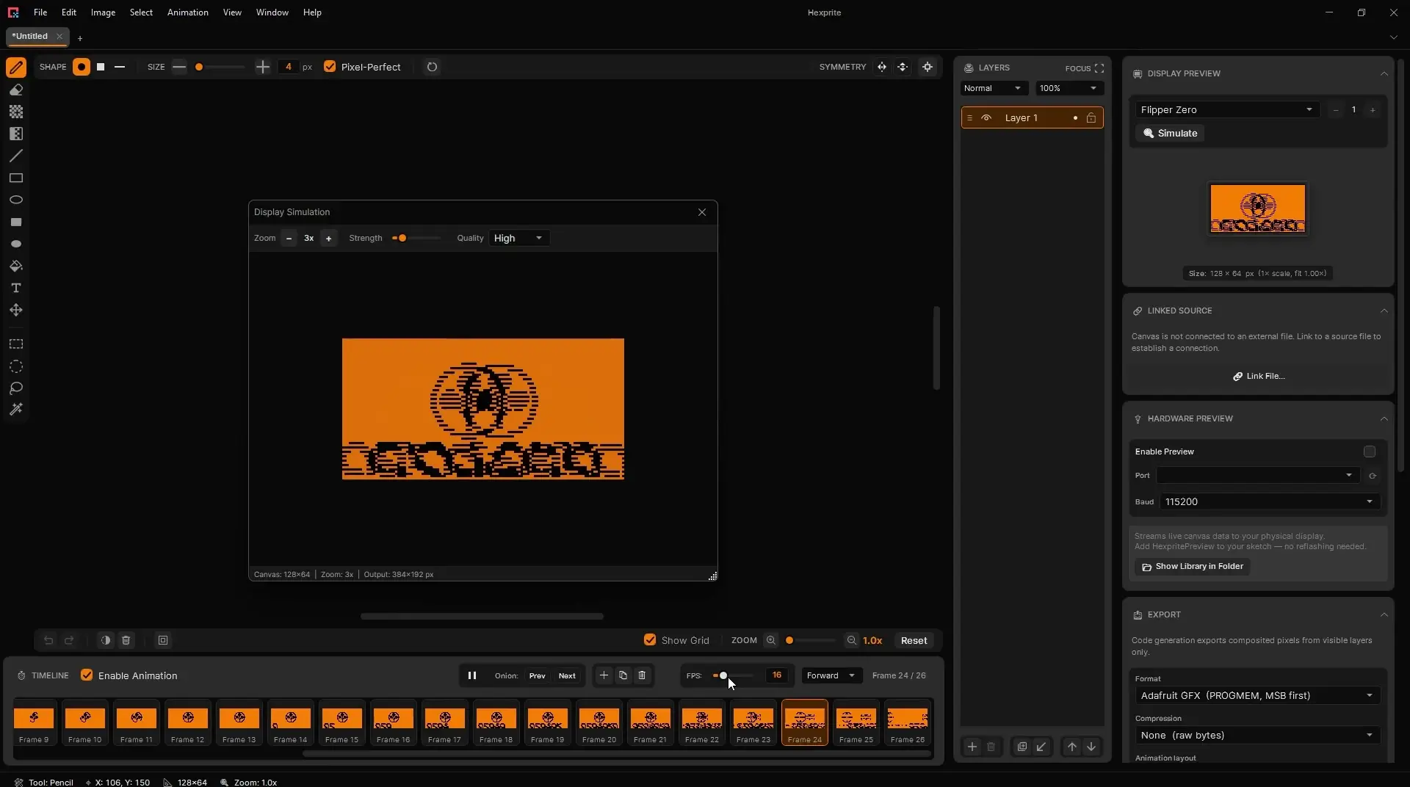Open the Normal blend mode dropdown
1410x787 pixels.
tap(994, 88)
